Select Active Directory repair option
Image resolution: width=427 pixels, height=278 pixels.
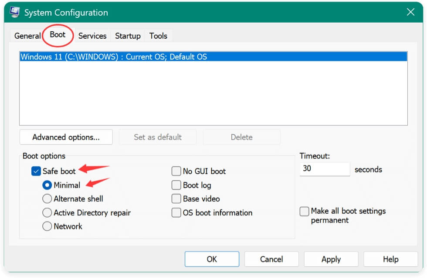47,213
